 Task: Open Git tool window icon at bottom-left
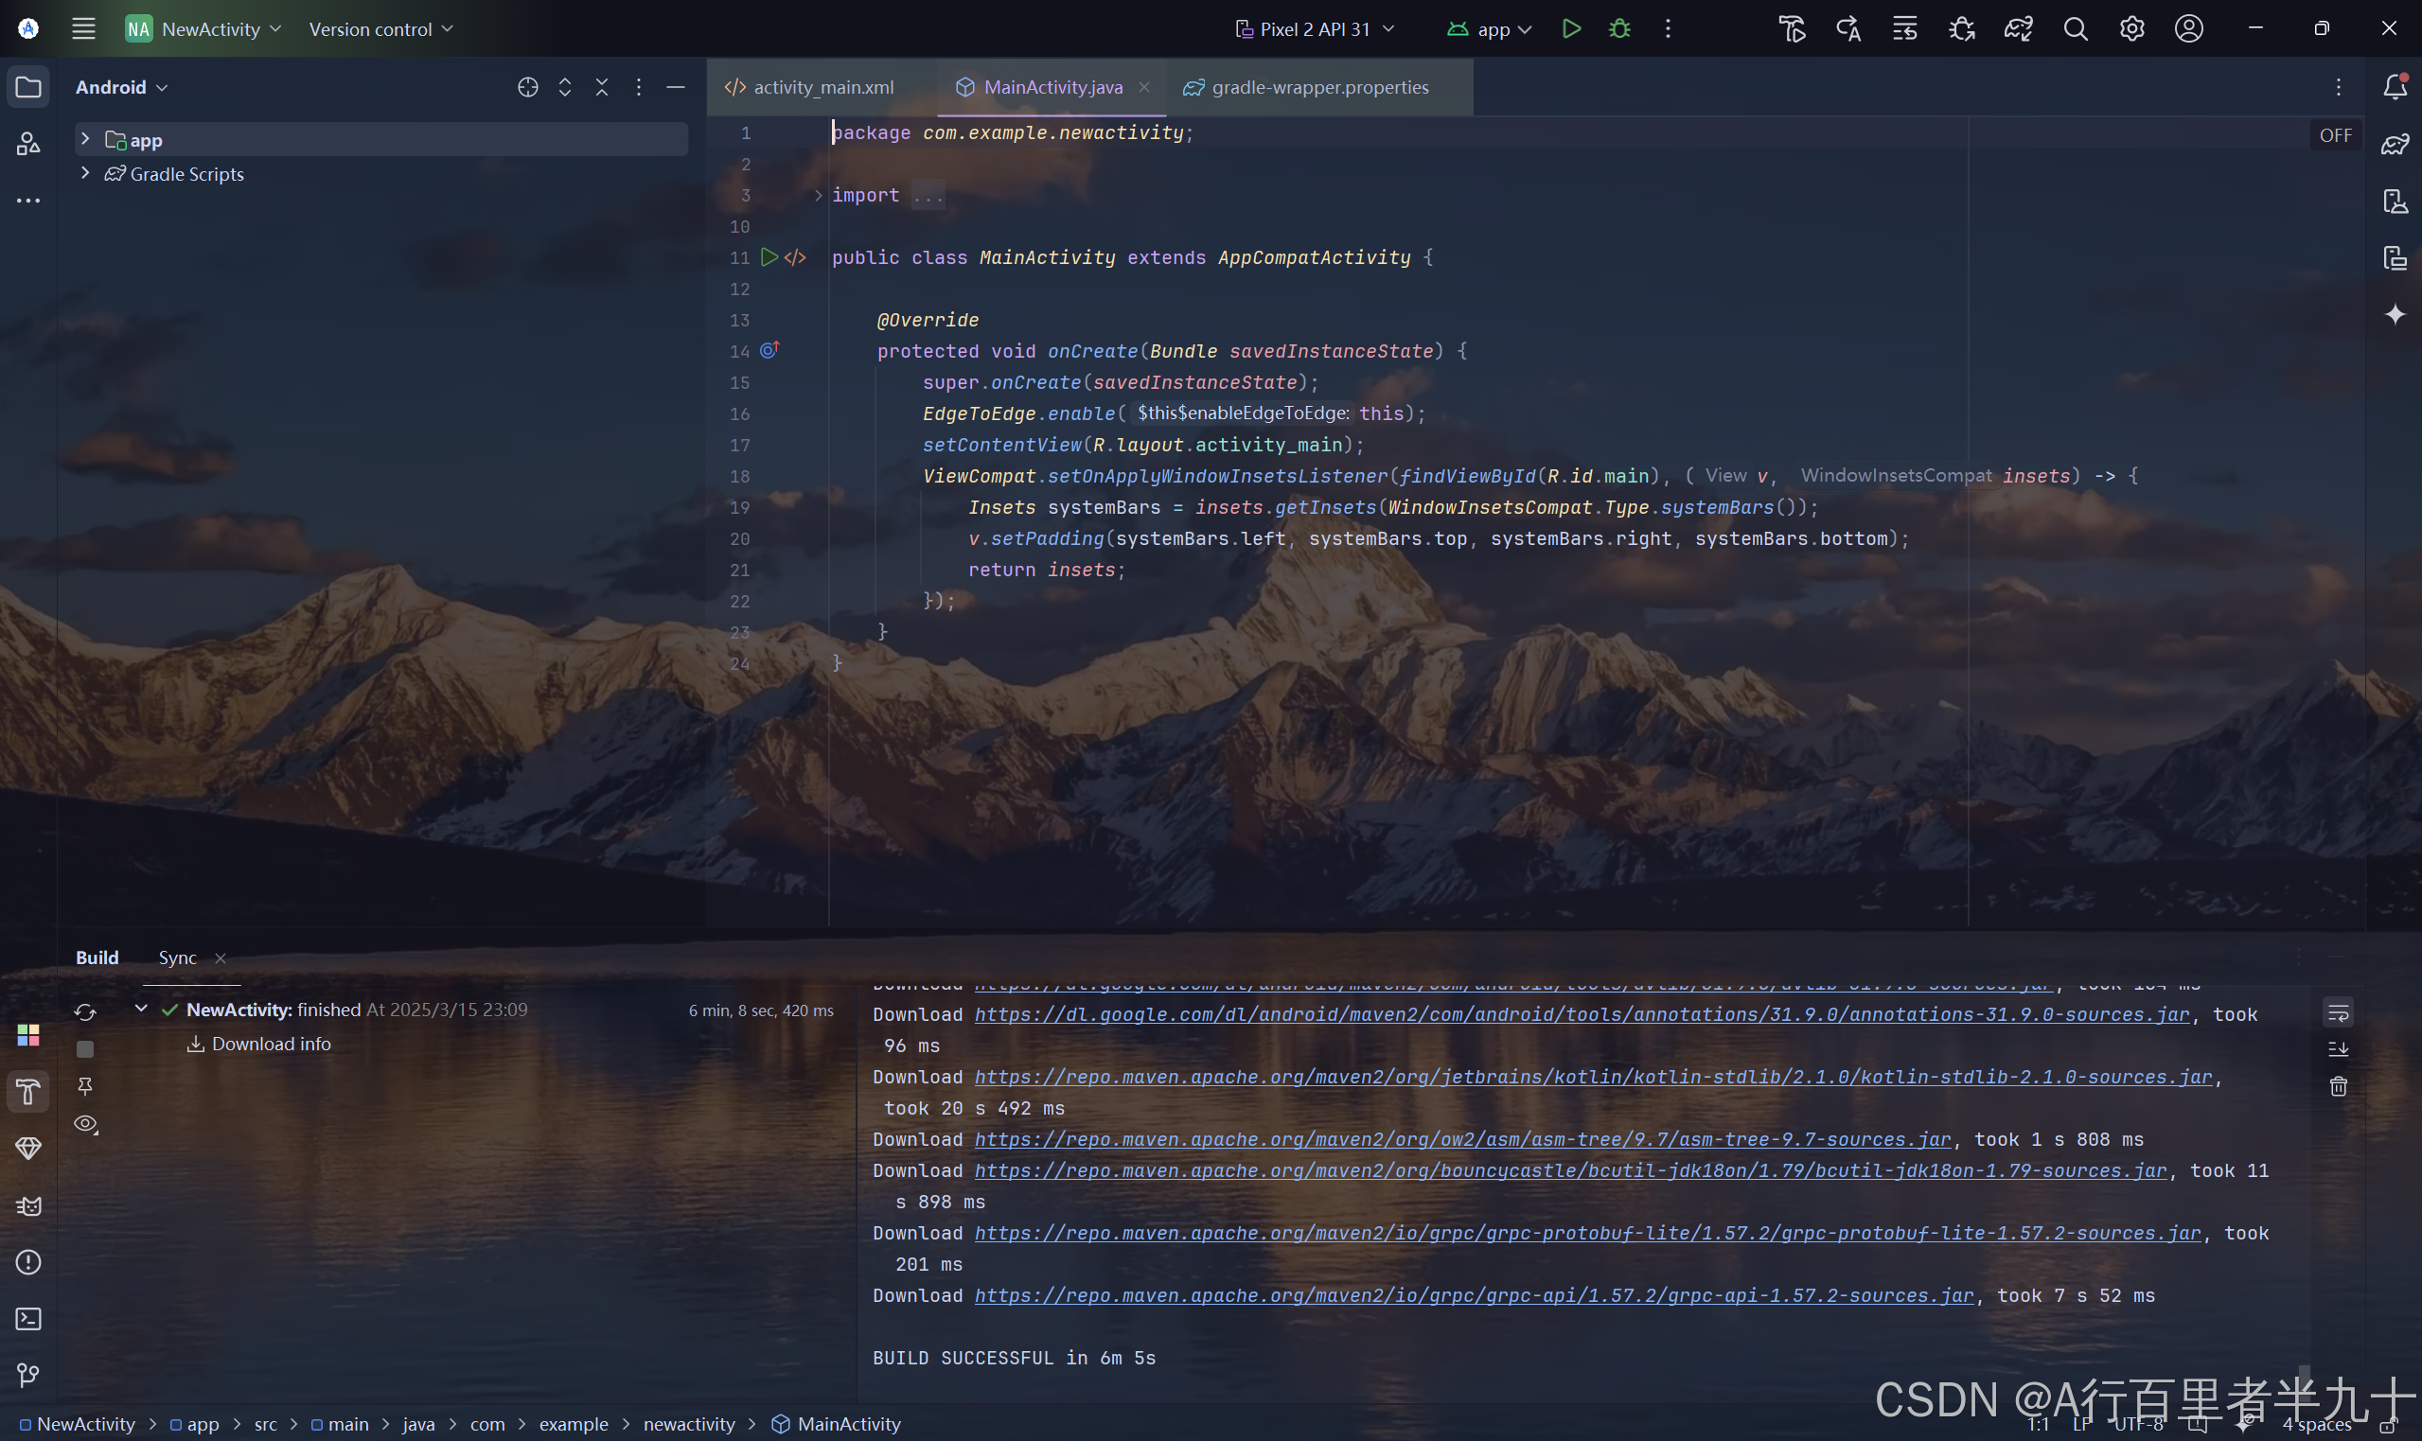click(x=28, y=1375)
